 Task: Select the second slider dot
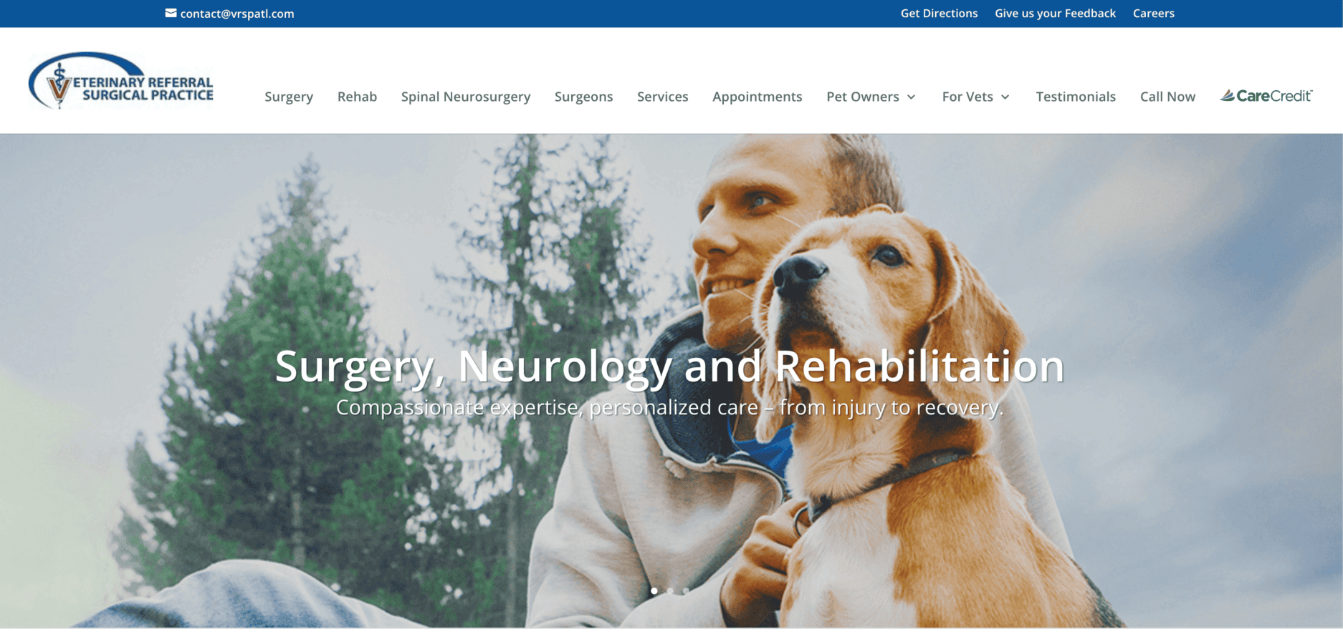670,591
